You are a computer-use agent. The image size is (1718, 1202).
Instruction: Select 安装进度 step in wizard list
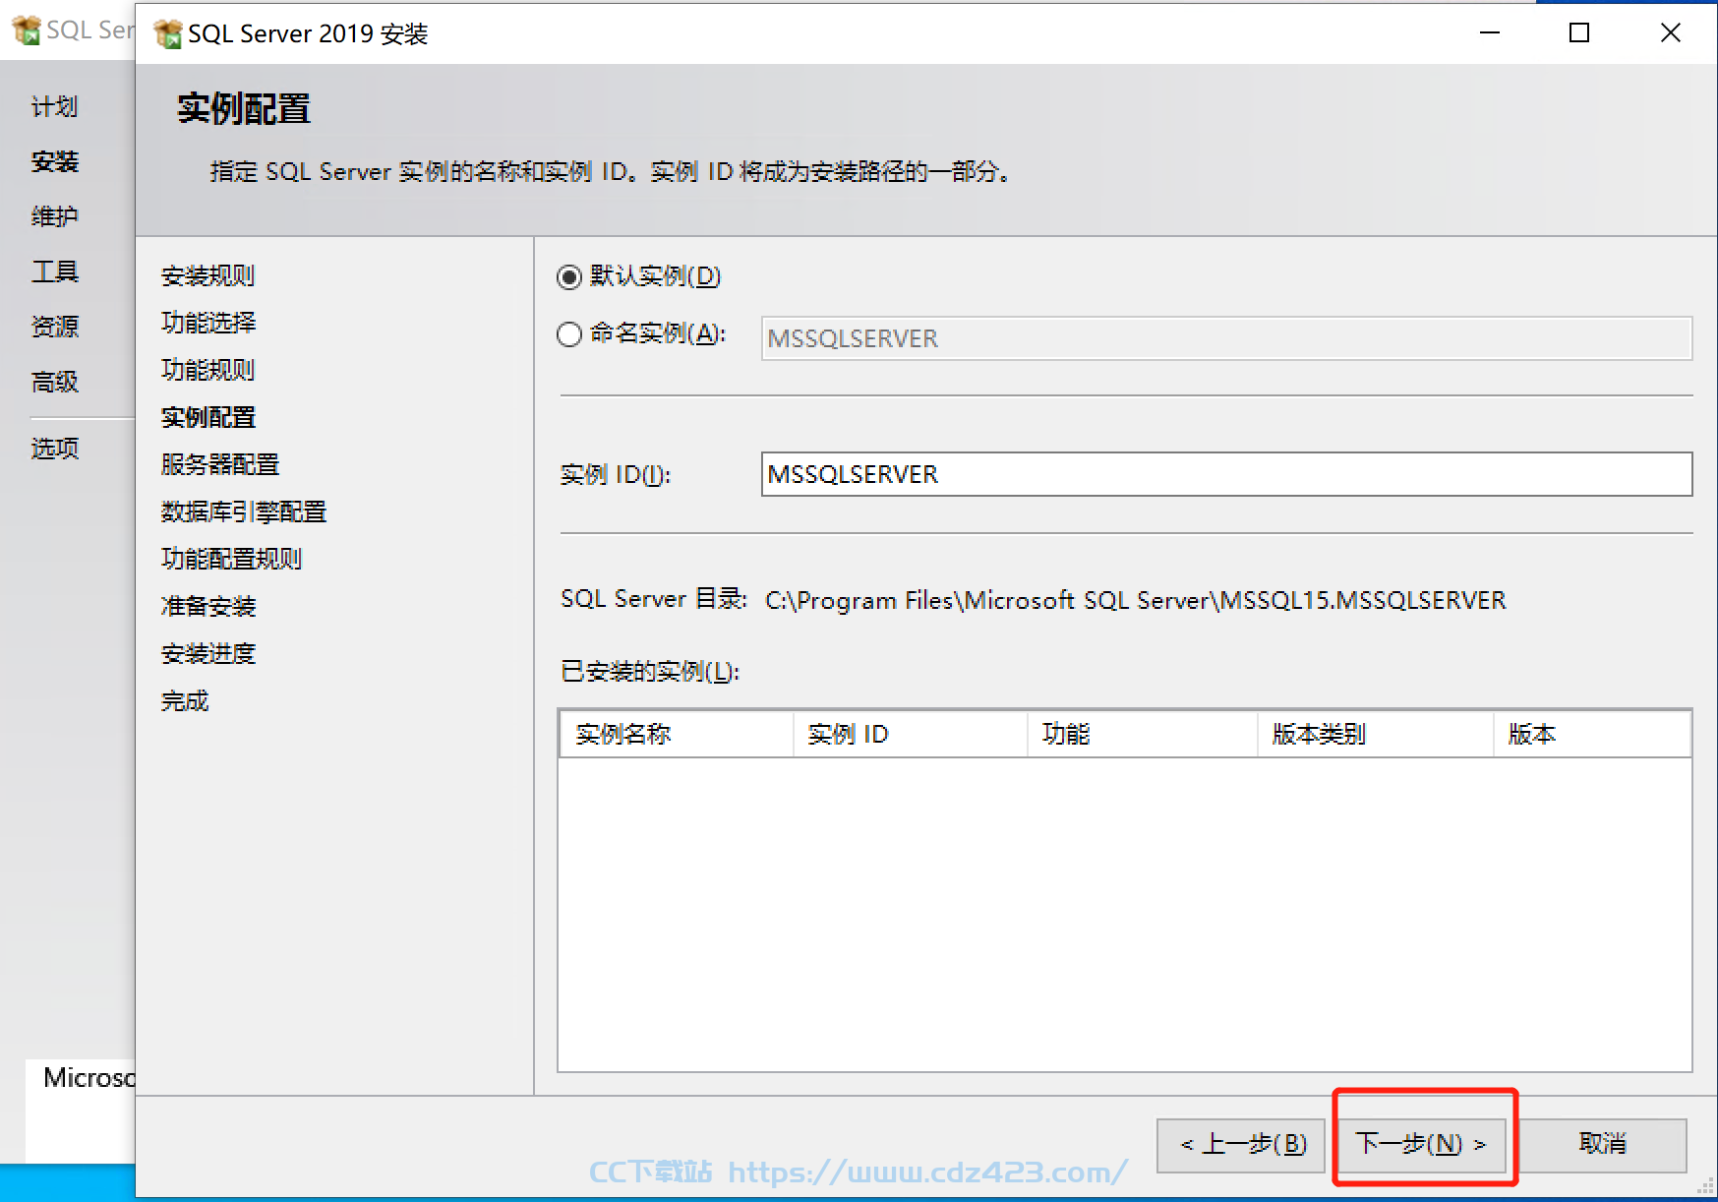[x=207, y=653]
